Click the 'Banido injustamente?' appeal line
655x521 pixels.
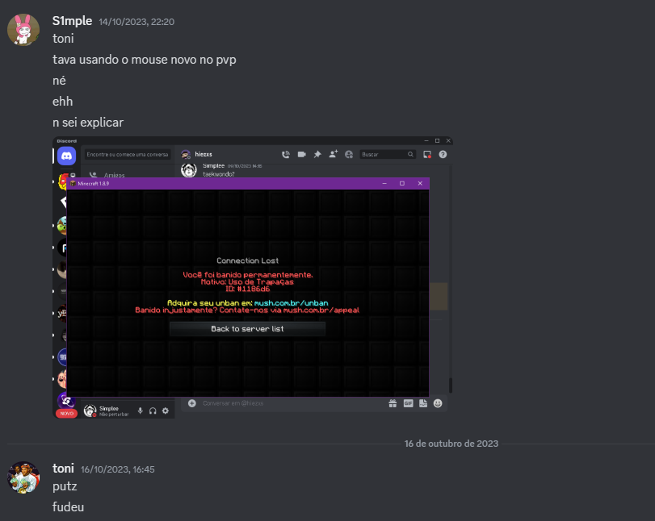pyautogui.click(x=247, y=311)
